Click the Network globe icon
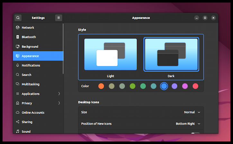The height and width of the screenshot is (144, 233). coord(18,28)
